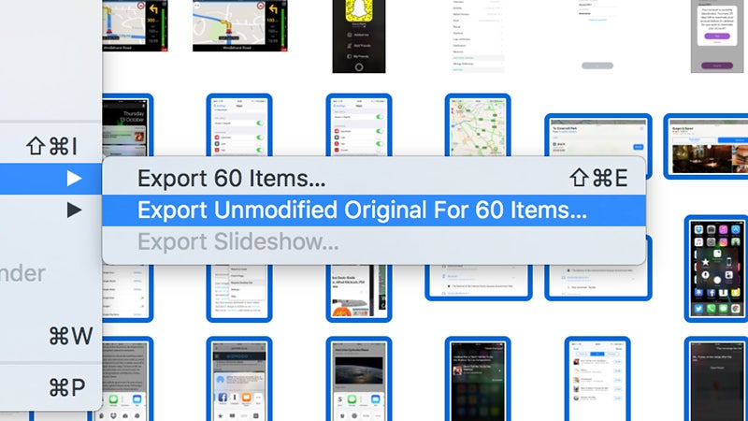Choose the menu item with shortcut ⇧⌘I
This screenshot has height=421, width=748.
click(50, 146)
